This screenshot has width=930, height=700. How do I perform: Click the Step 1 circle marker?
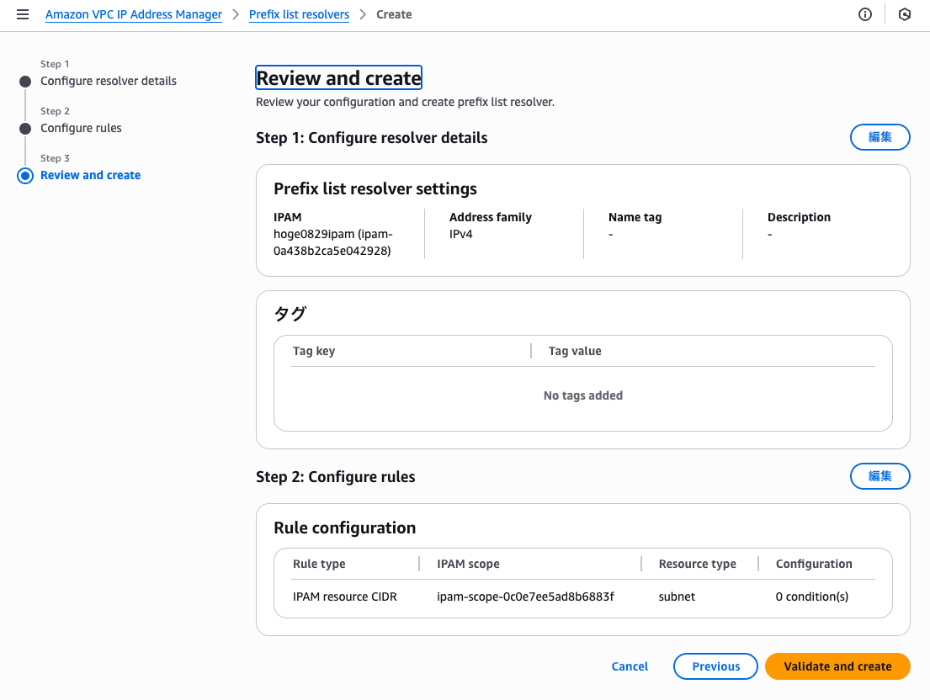25,82
